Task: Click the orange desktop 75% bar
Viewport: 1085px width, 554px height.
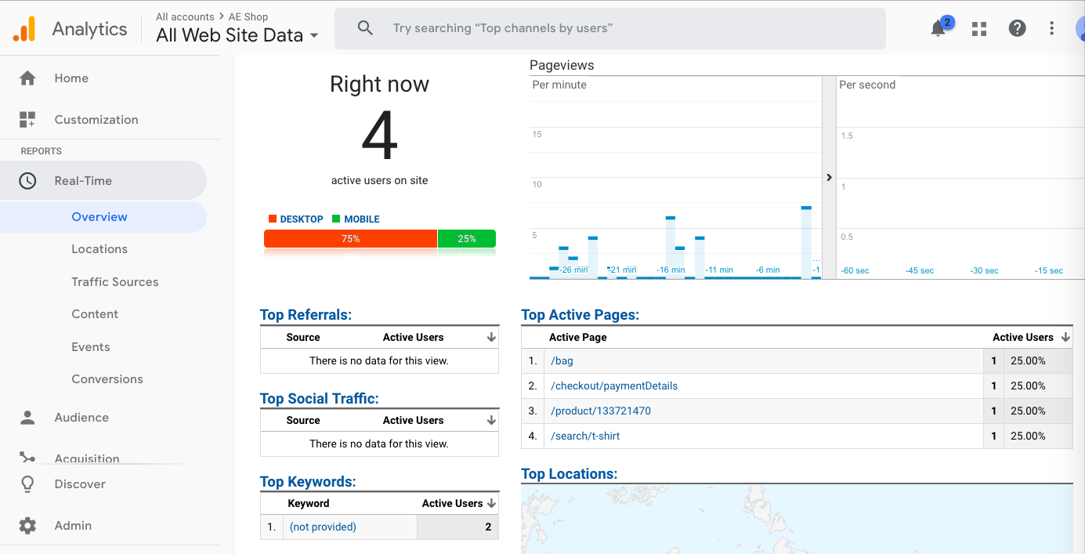Action: (350, 239)
